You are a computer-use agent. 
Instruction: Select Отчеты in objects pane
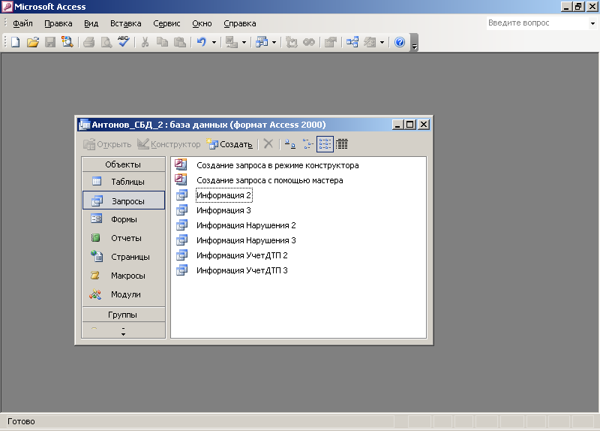click(x=123, y=238)
